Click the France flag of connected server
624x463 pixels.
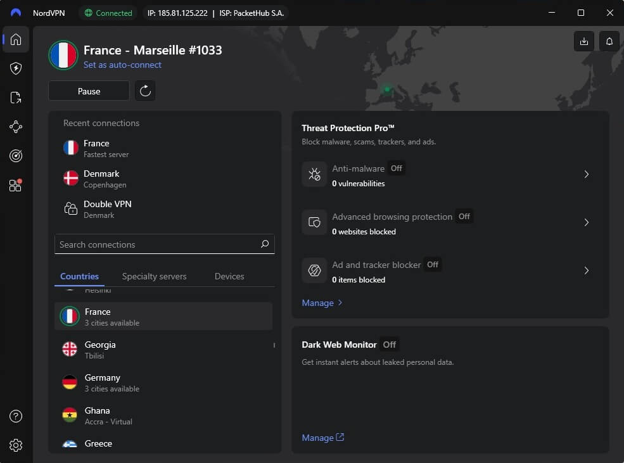coord(63,55)
